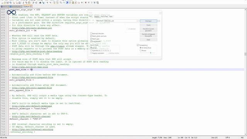Click the Save recorded macro toolbar icon
This screenshot has width=247, height=139.
98,3
